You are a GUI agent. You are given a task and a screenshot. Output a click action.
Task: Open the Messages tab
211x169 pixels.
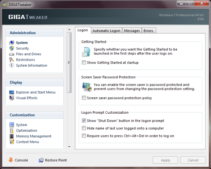point(132,31)
